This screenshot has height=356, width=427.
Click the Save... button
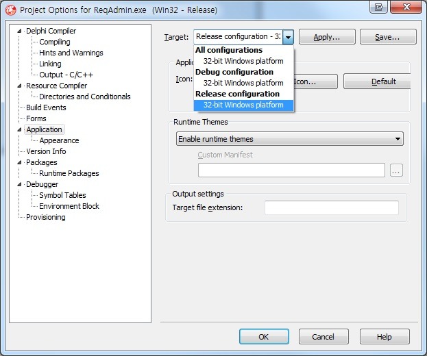pos(388,37)
